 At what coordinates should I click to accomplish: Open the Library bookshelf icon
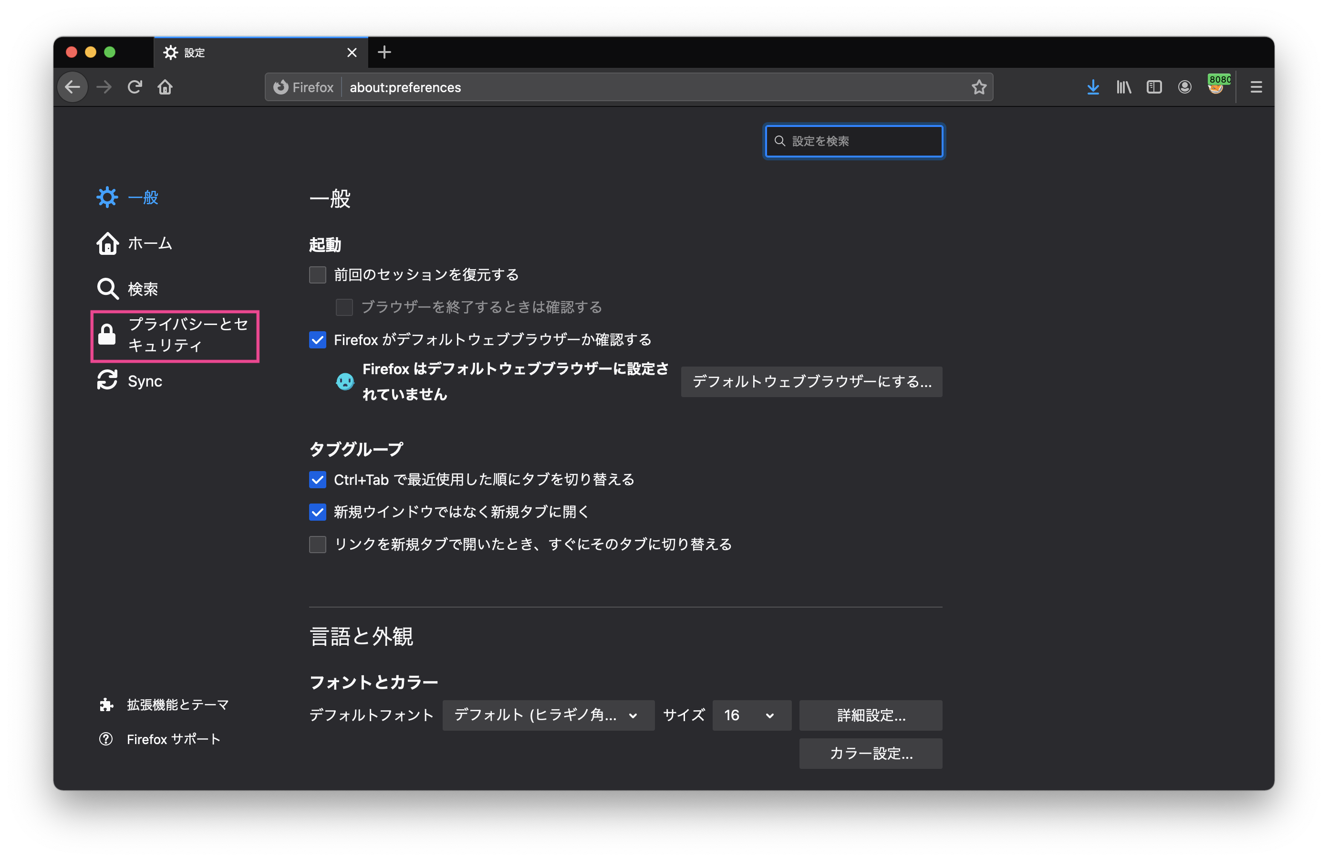[x=1124, y=87]
